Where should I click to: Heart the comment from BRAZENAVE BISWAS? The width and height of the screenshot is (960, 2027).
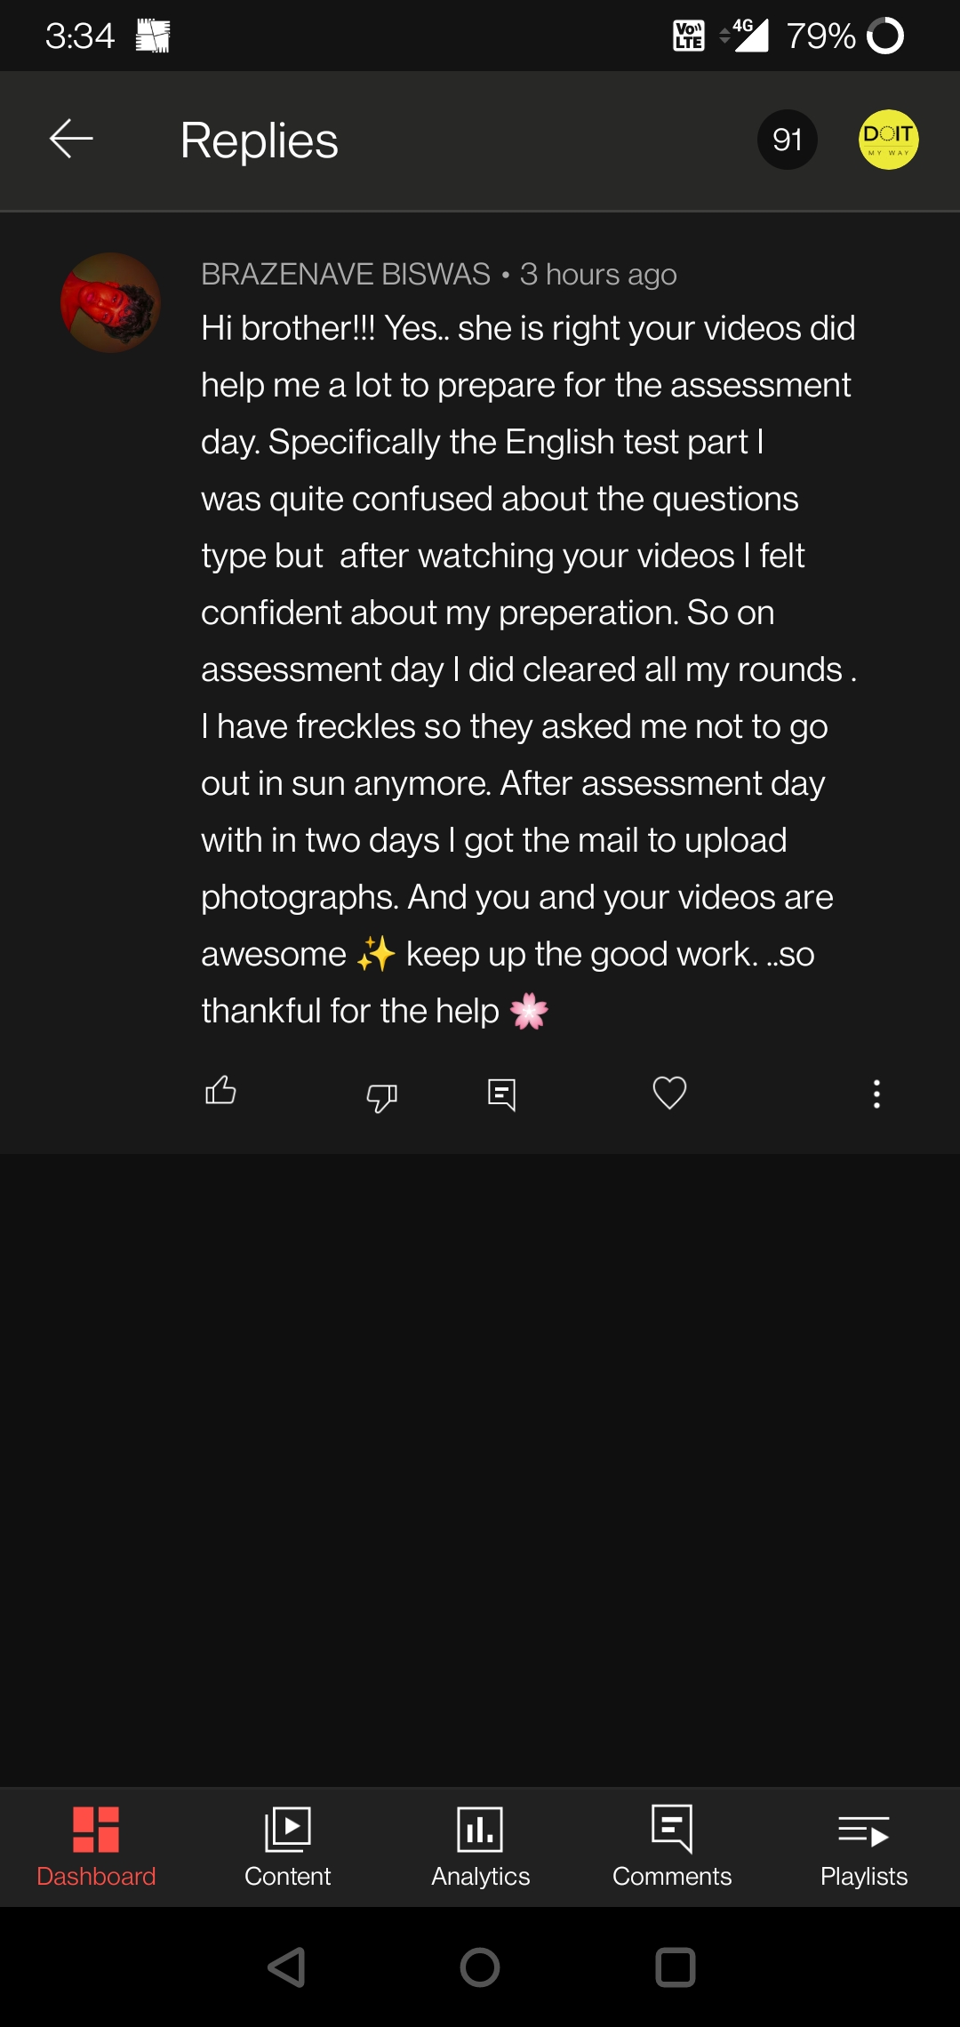pyautogui.click(x=669, y=1093)
